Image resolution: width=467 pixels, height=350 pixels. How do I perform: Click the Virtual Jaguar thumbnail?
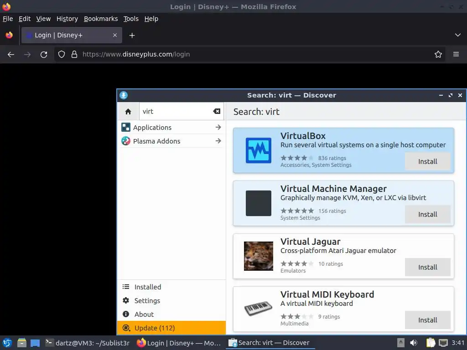[258, 256]
